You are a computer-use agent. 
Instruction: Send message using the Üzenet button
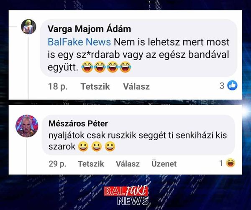(164, 164)
